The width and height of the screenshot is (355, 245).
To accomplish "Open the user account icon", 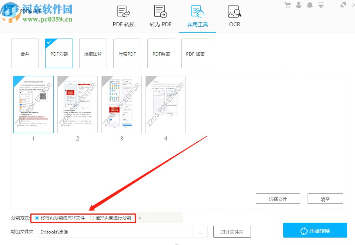I will 299,5.
